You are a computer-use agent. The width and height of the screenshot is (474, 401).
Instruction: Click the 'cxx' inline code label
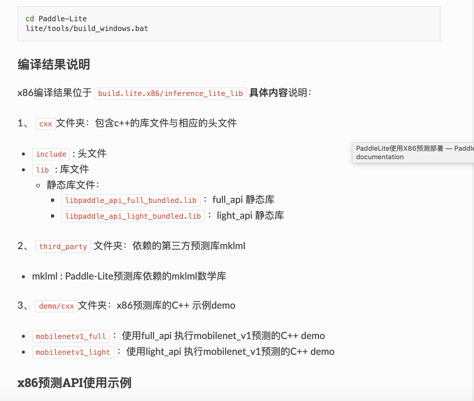tap(46, 124)
